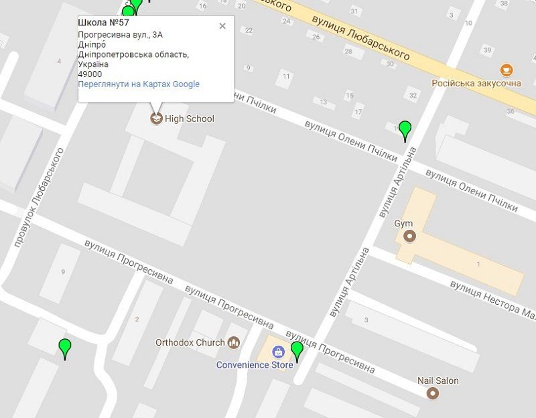The width and height of the screenshot is (536, 418).
Task: Select the 'Orthodox Church' text label
Action: (x=190, y=342)
